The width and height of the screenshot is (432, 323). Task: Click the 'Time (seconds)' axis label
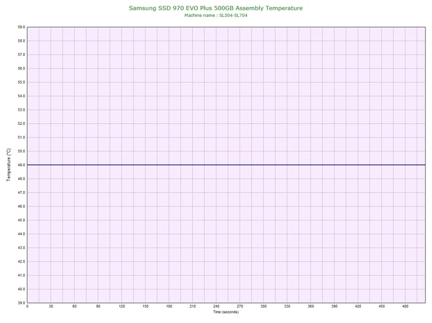pos(226,311)
